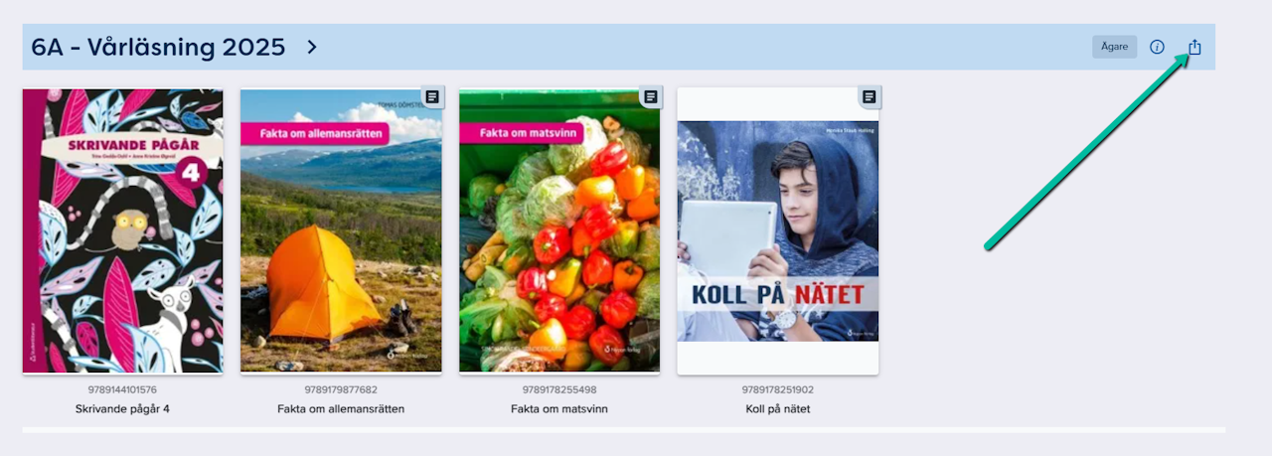1272x456 pixels.
Task: Click the note icon on Koll på nätet
Action: coord(870,96)
